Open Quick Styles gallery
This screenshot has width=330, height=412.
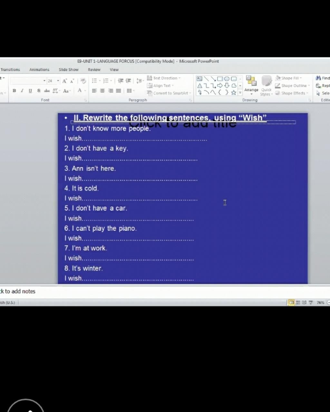click(267, 86)
